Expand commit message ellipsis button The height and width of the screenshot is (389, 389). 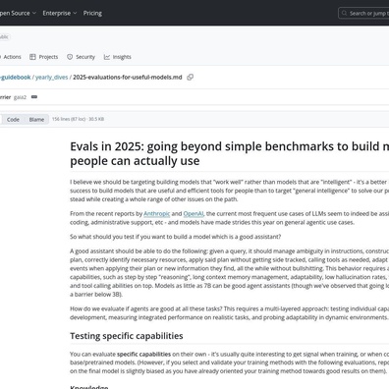34,97
